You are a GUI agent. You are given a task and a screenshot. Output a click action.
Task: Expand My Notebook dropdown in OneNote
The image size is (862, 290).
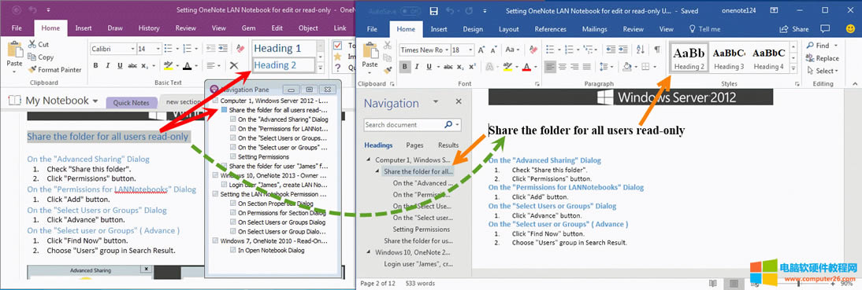[x=95, y=101]
